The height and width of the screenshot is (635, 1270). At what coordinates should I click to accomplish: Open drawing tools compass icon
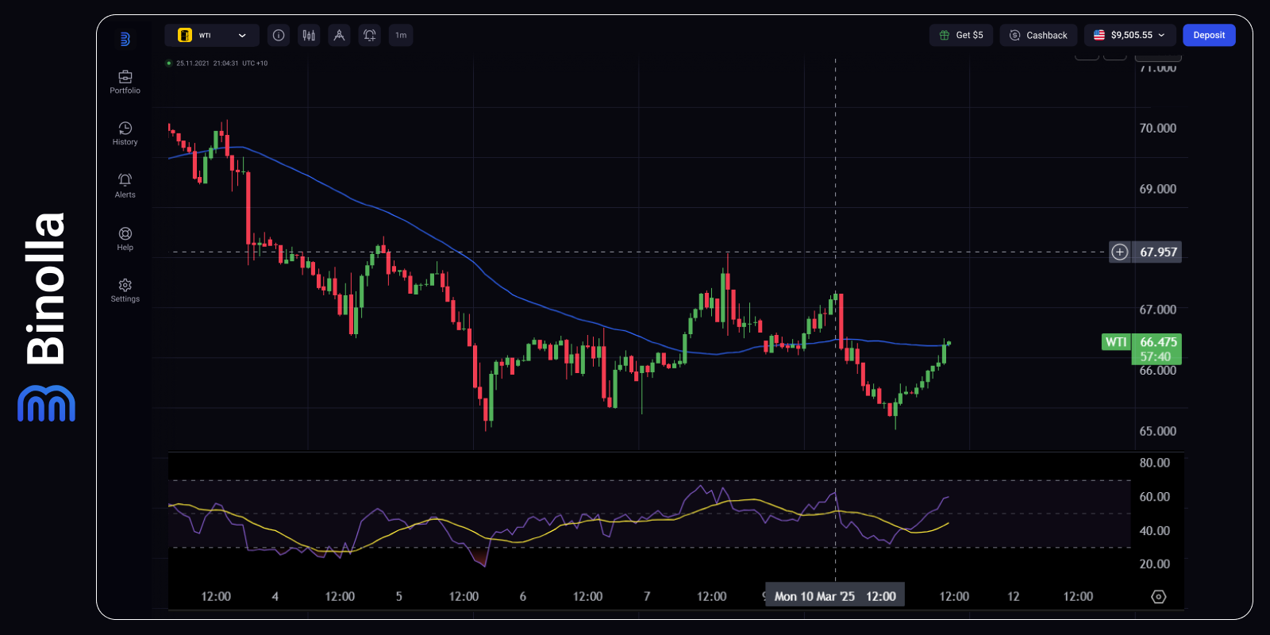point(339,35)
